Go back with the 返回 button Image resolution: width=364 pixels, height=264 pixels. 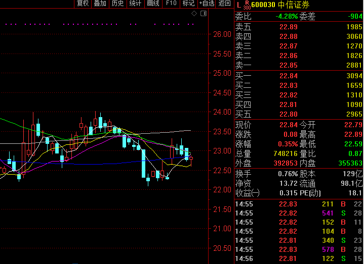pos(224,4)
